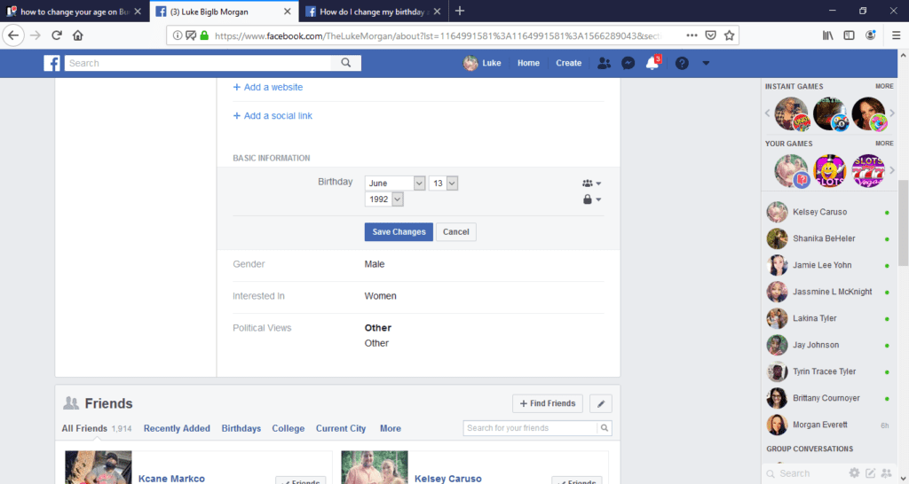Click Add a social link
Screen dimensions: 909x484
273,116
